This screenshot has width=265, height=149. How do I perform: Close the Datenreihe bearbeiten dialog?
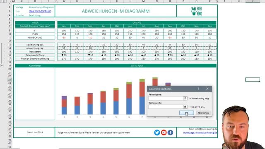coord(207,89)
